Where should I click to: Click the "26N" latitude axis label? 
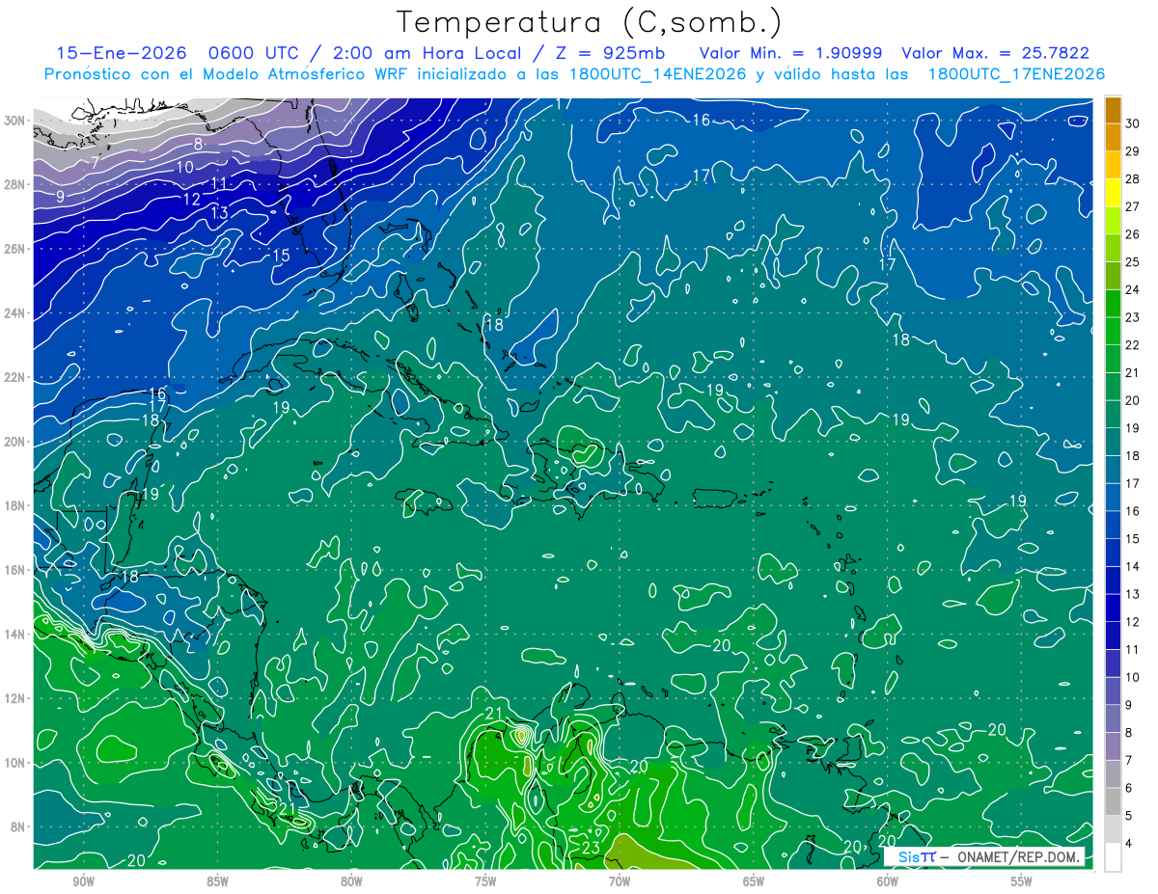[15, 249]
